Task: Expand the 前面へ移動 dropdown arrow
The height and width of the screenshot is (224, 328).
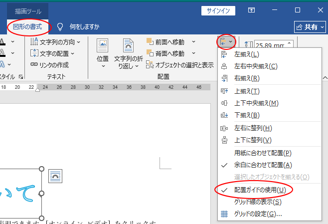Action: tap(194, 42)
